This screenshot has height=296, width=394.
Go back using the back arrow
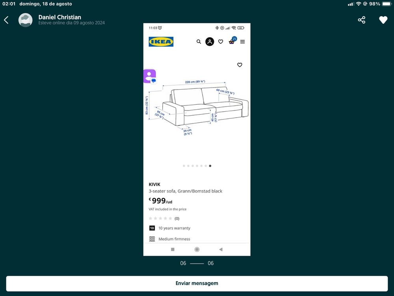point(6,20)
